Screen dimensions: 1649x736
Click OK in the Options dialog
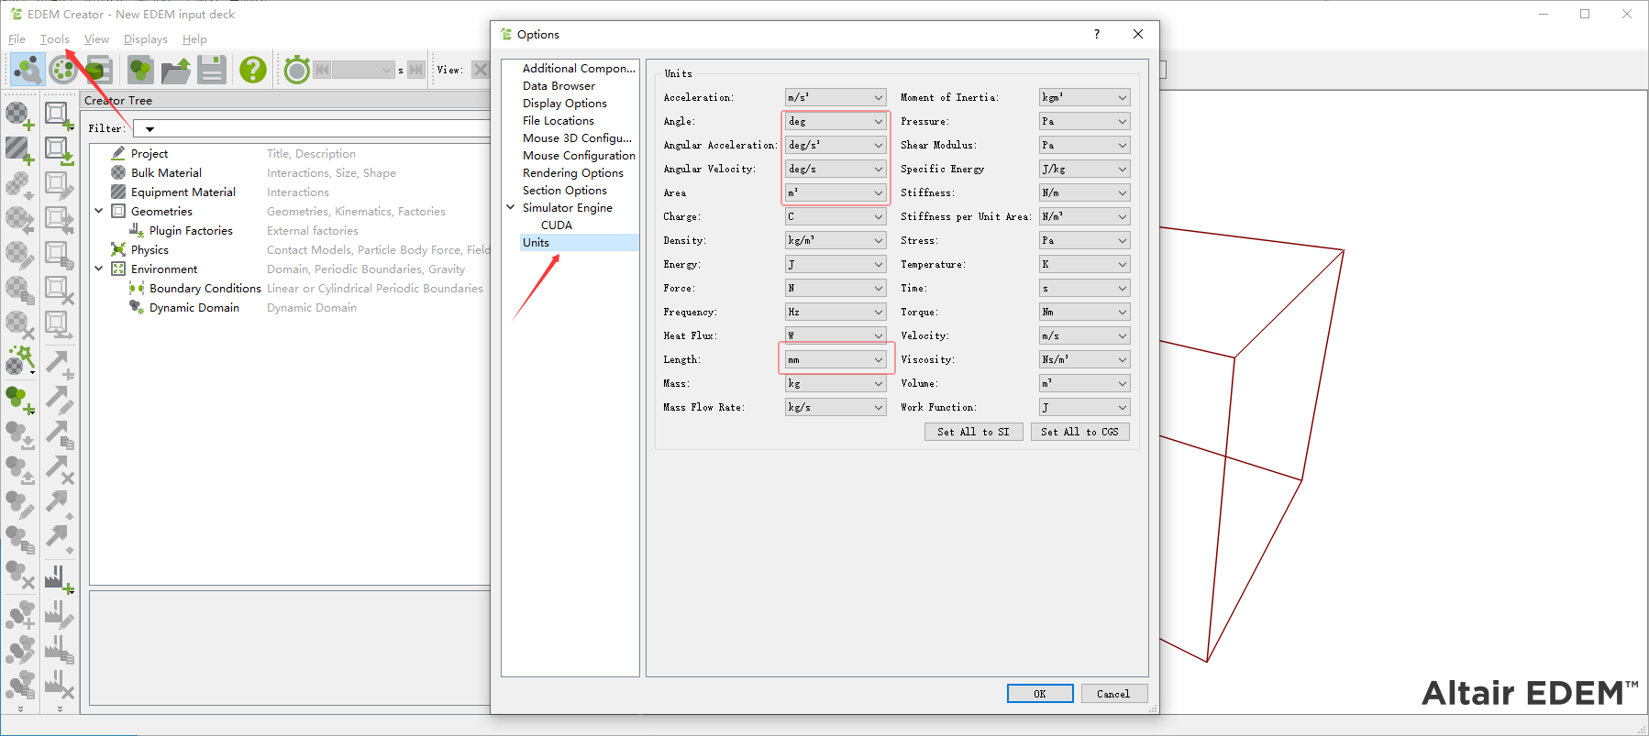click(1039, 694)
